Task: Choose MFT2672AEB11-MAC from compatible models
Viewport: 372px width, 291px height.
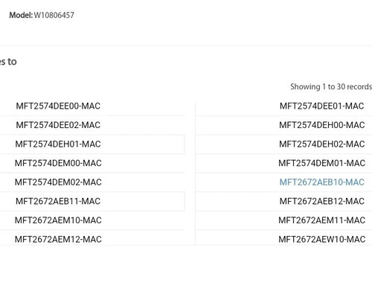Action: [58, 201]
